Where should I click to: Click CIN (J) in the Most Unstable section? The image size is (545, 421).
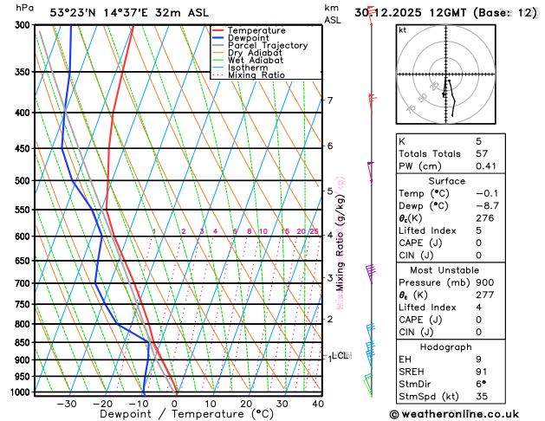point(416,332)
